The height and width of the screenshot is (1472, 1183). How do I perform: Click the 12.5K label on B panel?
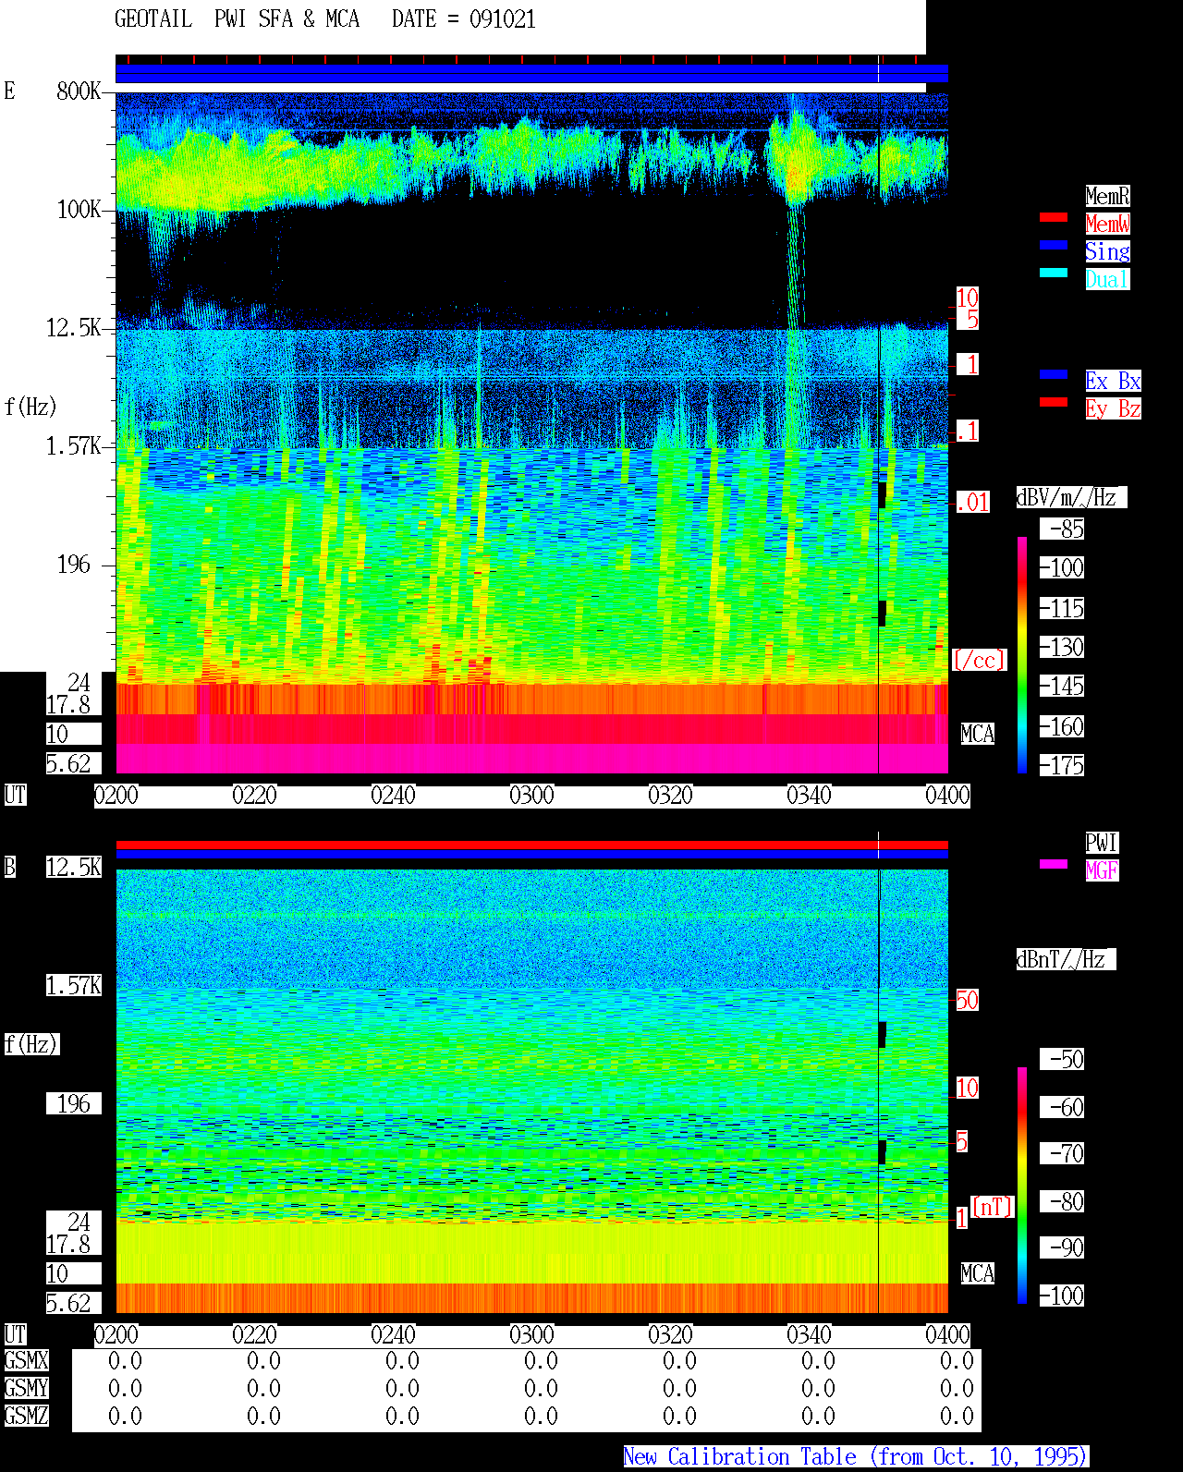pyautogui.click(x=74, y=867)
